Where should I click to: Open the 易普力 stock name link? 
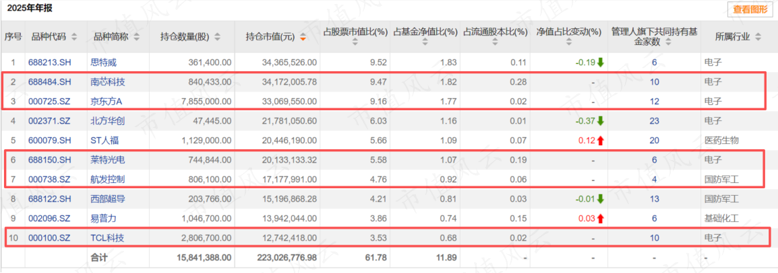(x=102, y=218)
